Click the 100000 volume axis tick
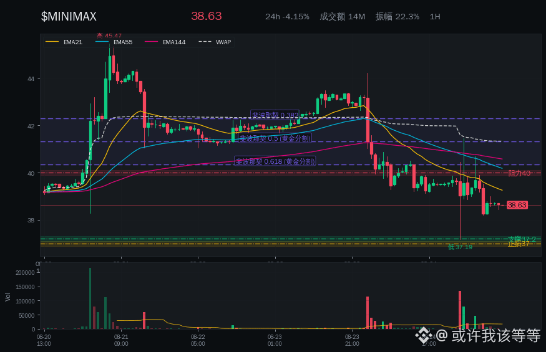 [x=25, y=301]
